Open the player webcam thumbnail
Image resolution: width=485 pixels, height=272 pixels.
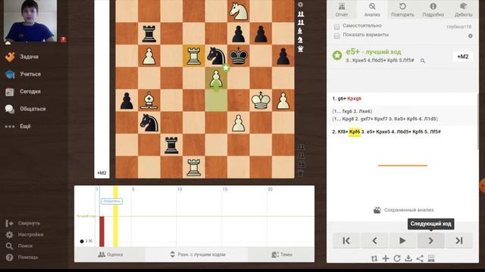pyautogui.click(x=30, y=21)
